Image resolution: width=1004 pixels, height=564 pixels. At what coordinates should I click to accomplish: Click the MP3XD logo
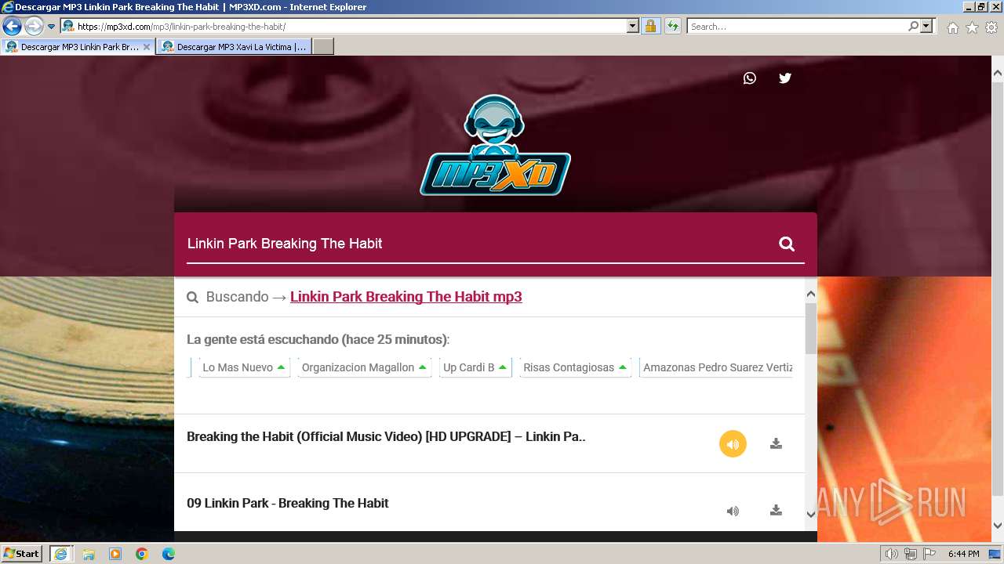[x=495, y=146]
